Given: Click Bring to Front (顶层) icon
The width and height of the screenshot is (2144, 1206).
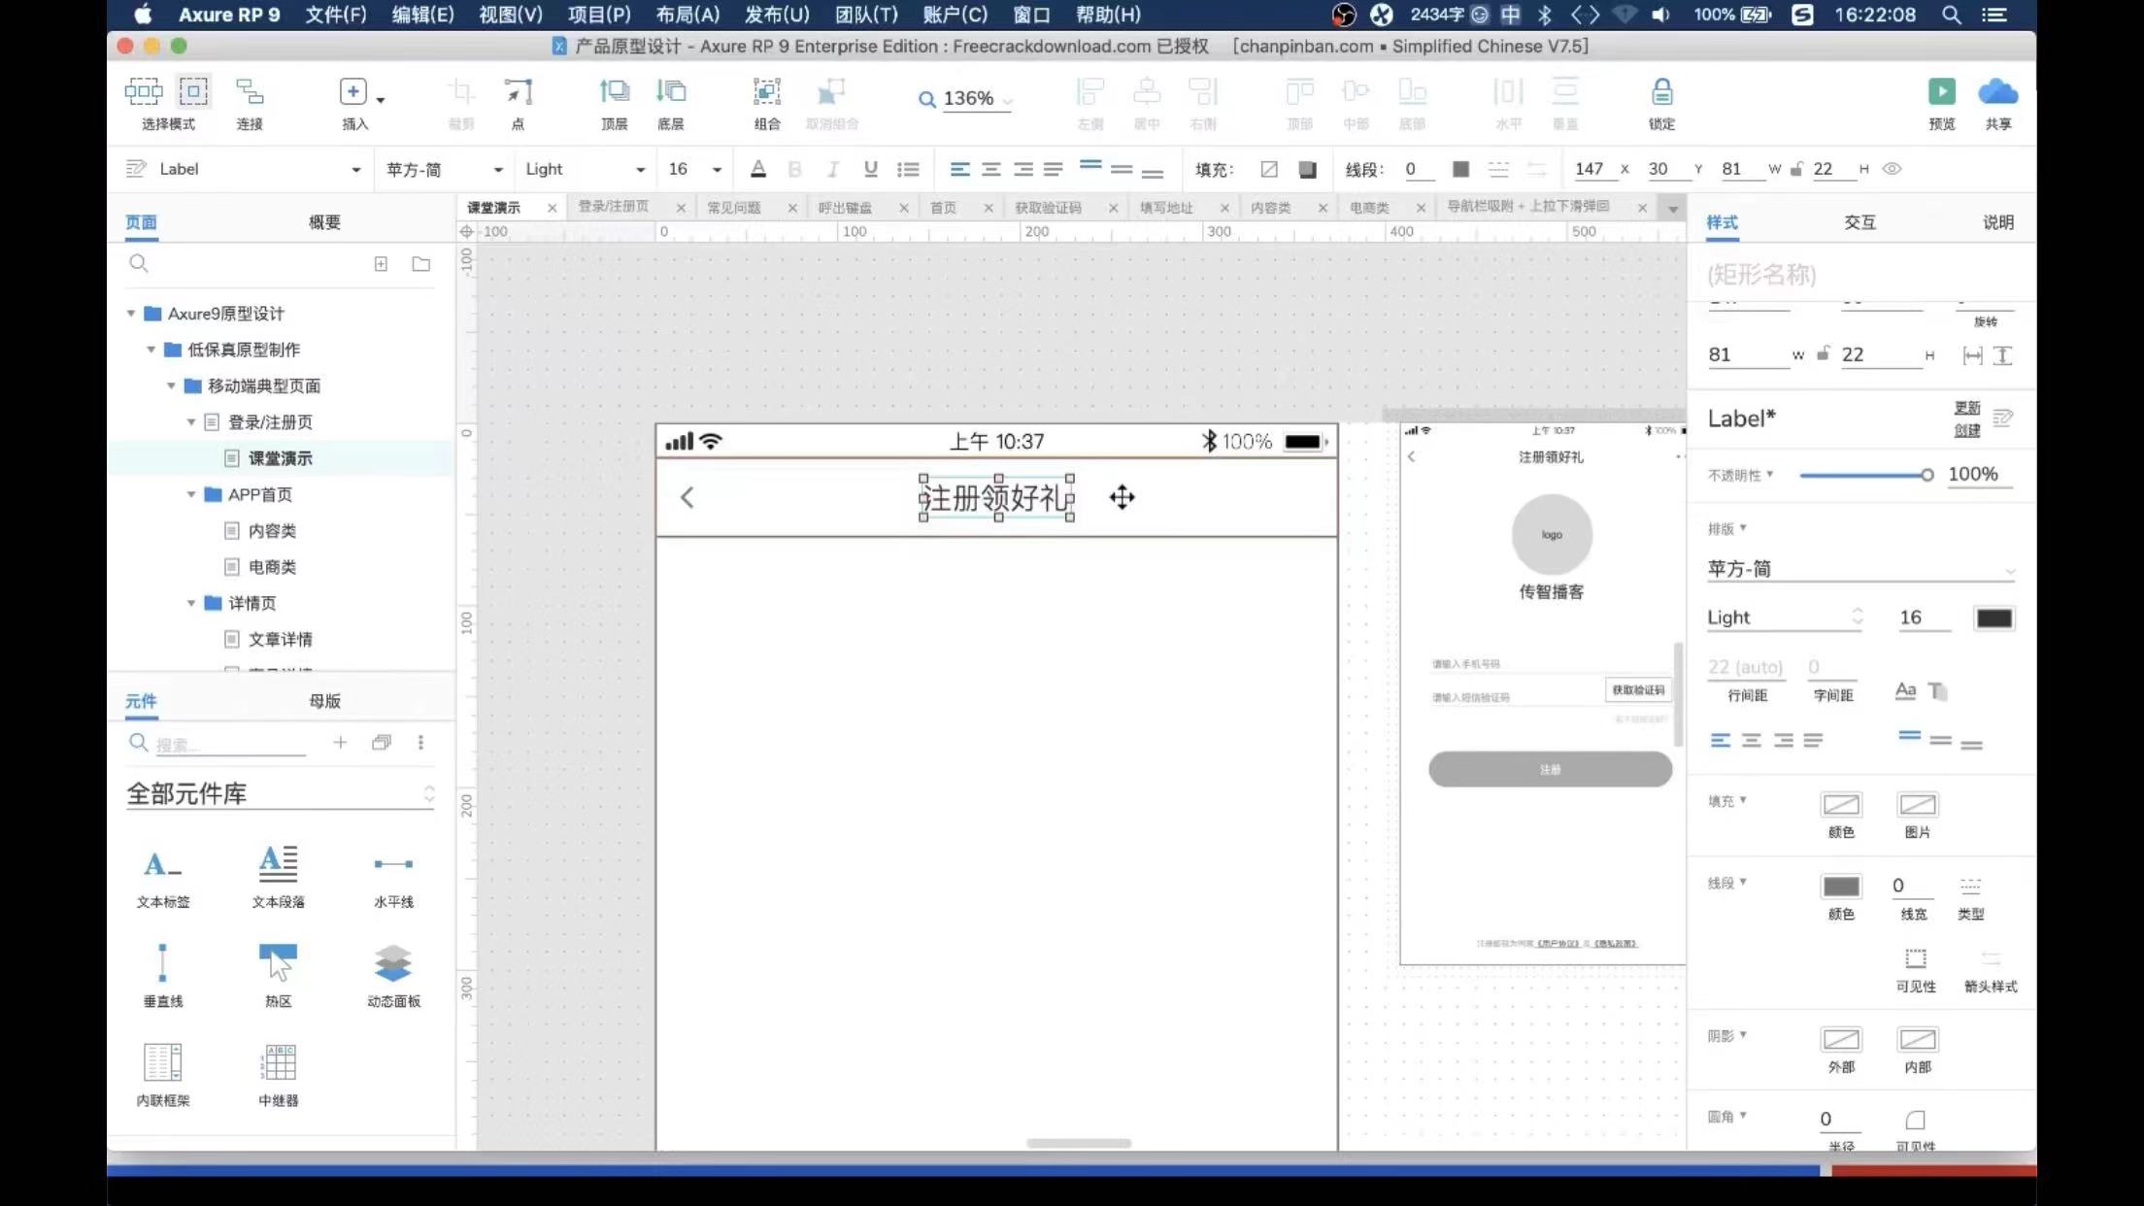Looking at the screenshot, I should click(x=614, y=92).
